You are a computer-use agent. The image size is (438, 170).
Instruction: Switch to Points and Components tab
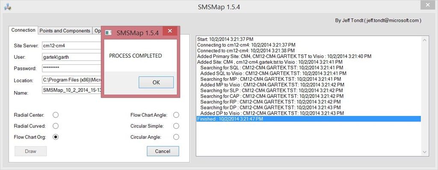[65, 31]
